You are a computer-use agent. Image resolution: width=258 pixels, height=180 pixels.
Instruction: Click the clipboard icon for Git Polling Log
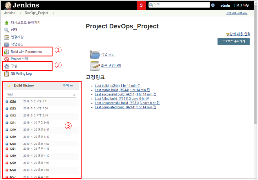[x=7, y=74]
